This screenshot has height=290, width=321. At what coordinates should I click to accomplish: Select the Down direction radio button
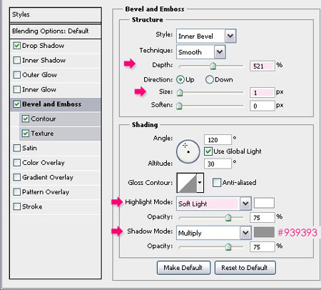point(209,80)
